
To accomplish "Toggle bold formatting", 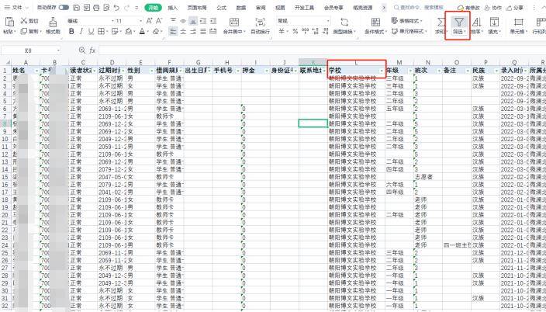I will pyautogui.click(x=71, y=33).
